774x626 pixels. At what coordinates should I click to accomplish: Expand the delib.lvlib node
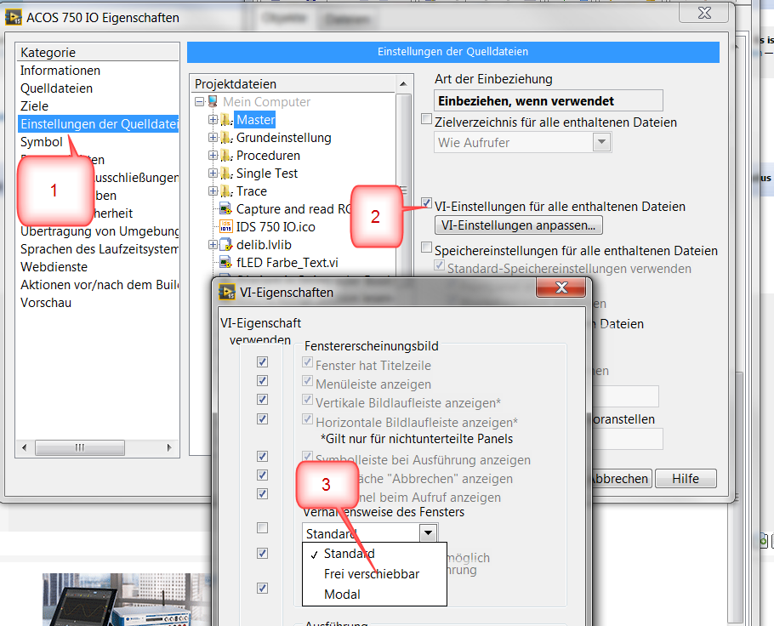[x=213, y=244]
